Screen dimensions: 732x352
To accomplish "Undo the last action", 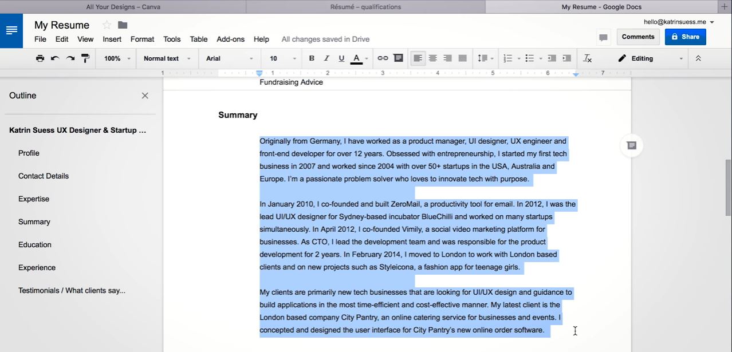I will [x=55, y=58].
